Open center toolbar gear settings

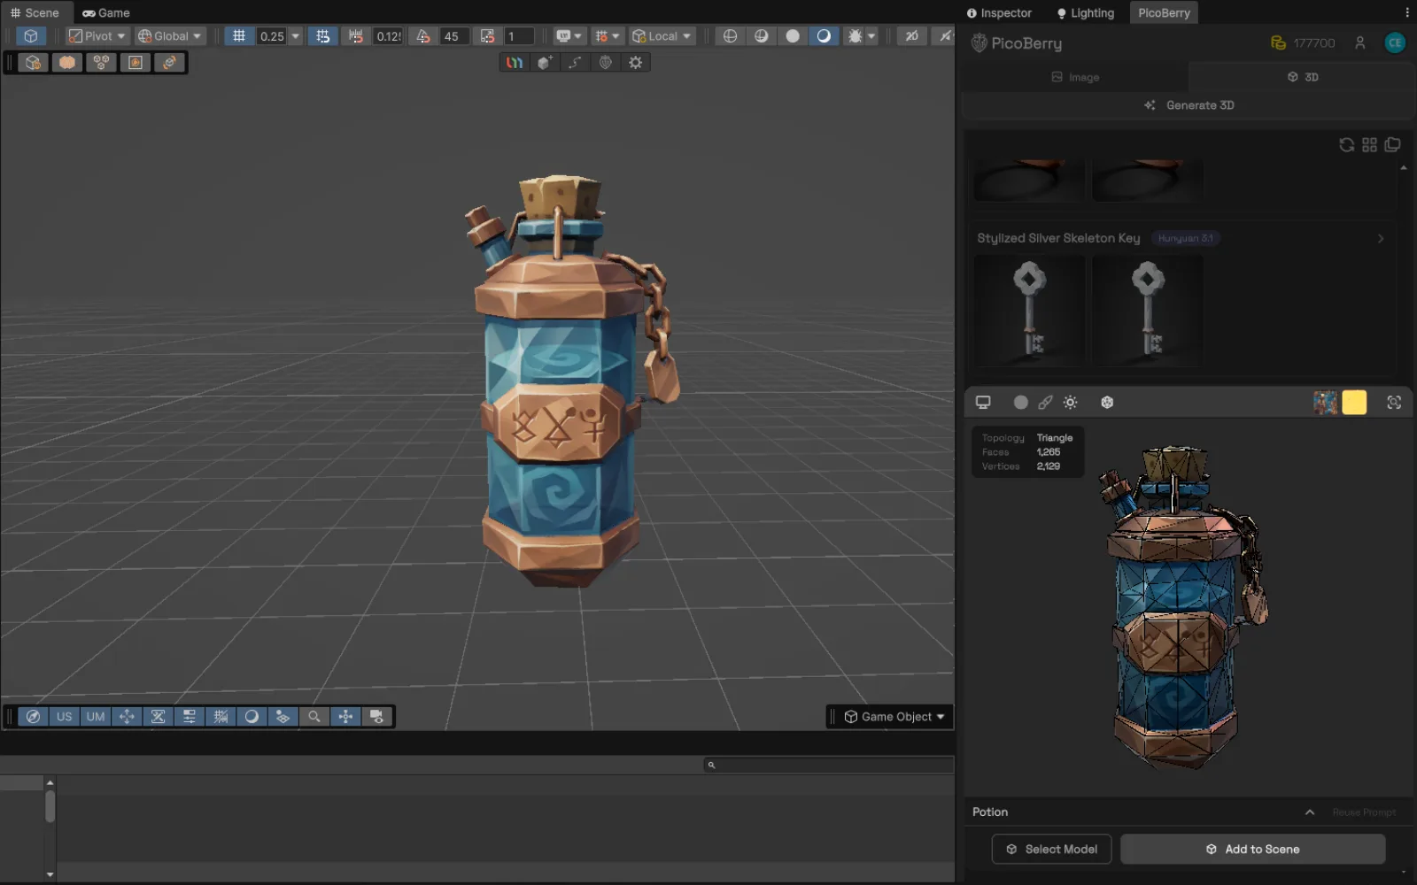pyautogui.click(x=636, y=63)
